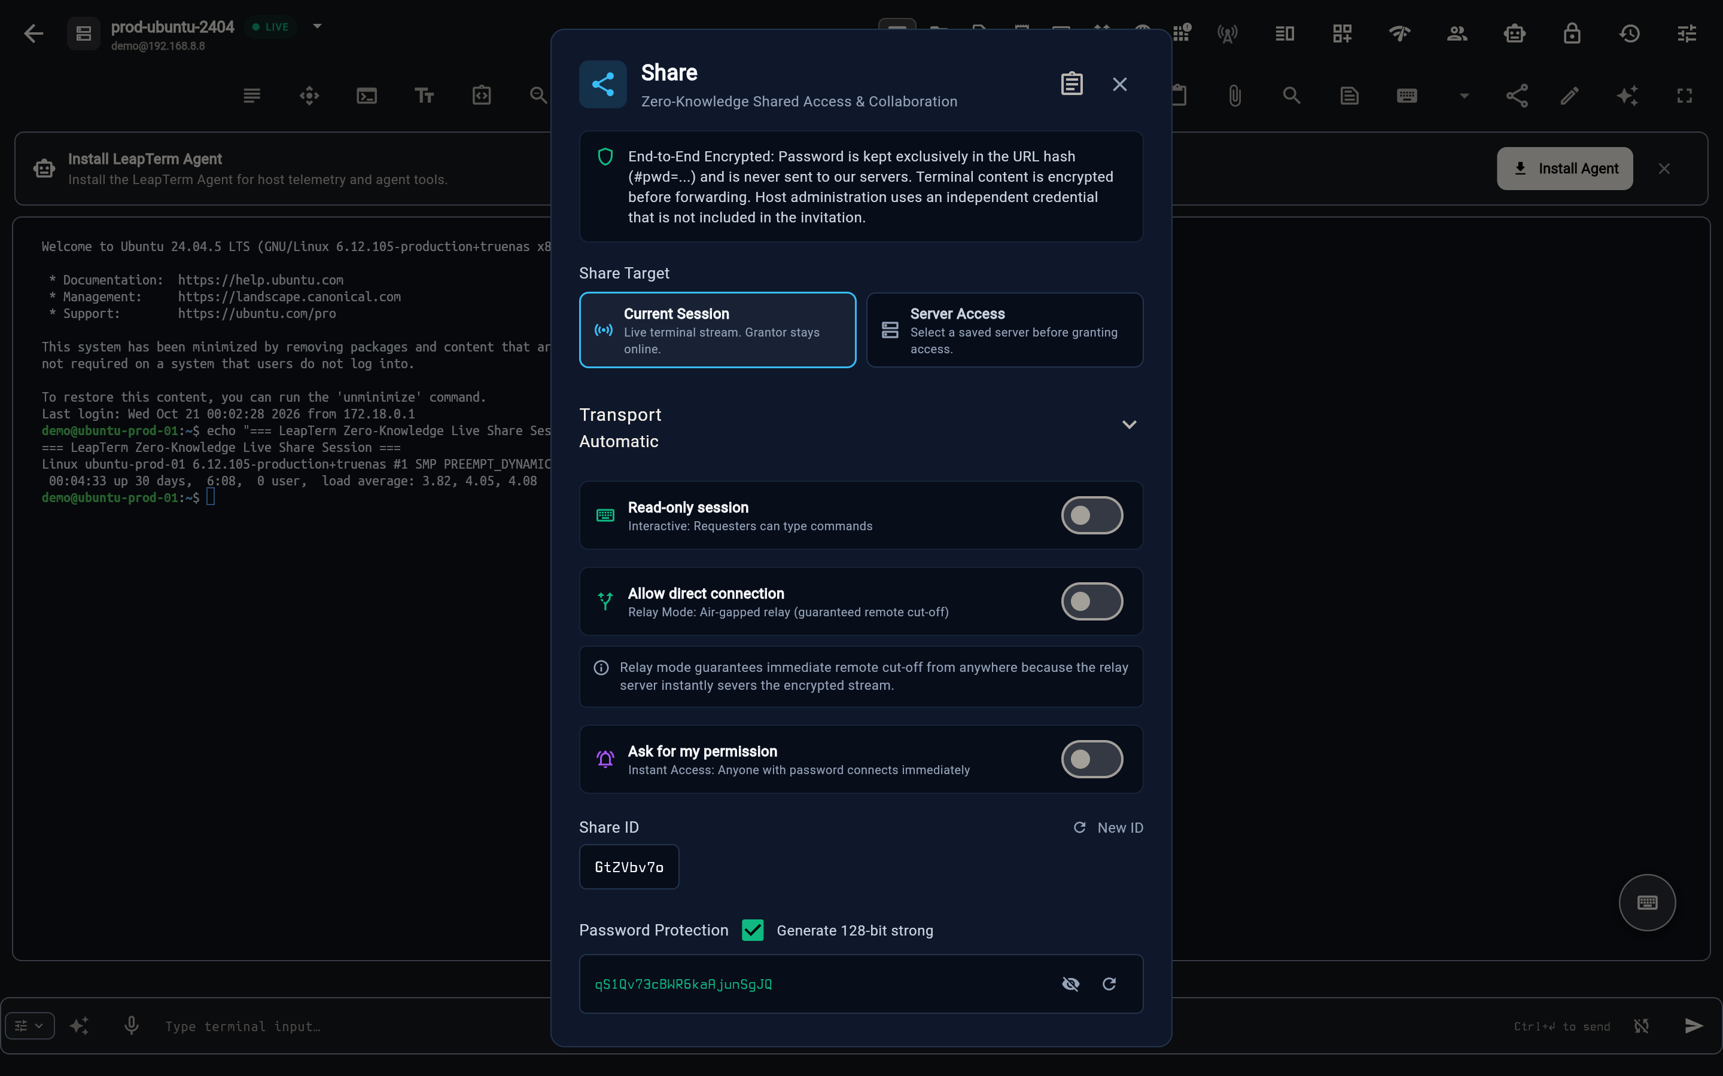Open the sliders settings icon in top toolbar
This screenshot has width=1723, height=1076.
click(x=1687, y=33)
